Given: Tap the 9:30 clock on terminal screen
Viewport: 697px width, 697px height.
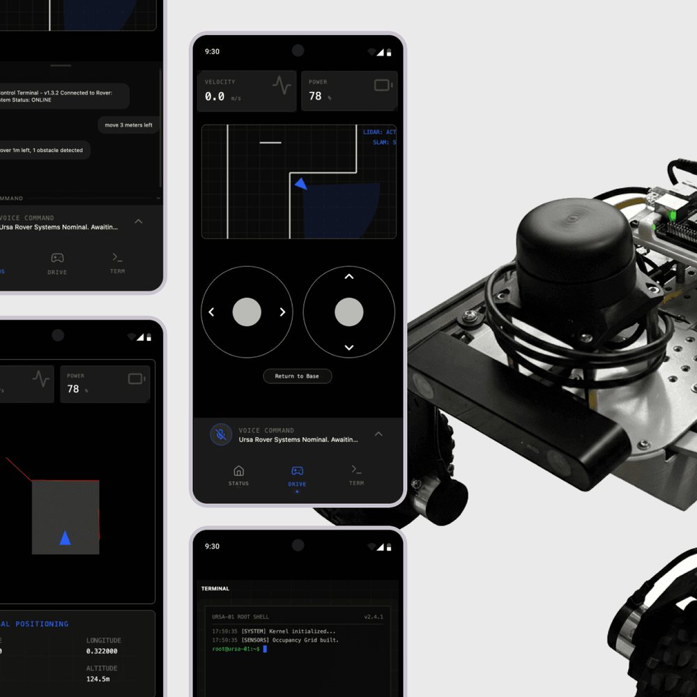Looking at the screenshot, I should pos(212,546).
